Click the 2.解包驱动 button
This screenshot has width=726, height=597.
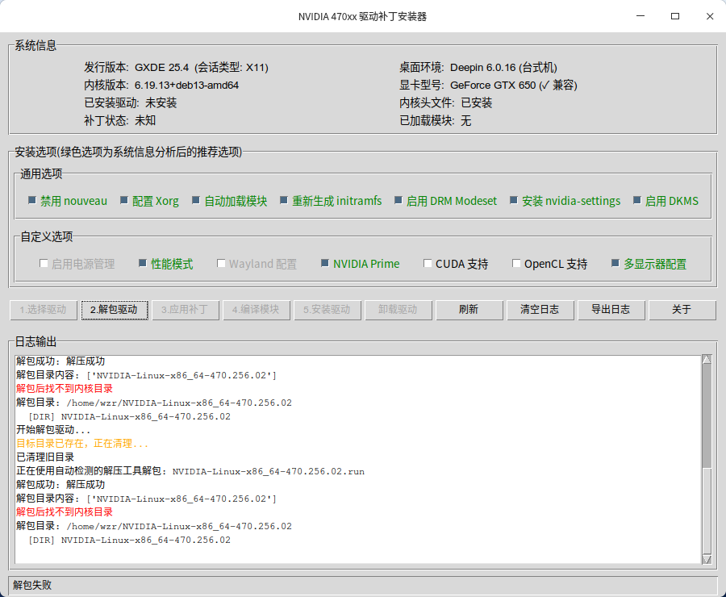115,310
